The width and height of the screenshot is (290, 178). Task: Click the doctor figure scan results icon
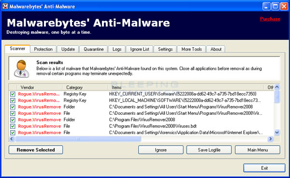21,68
